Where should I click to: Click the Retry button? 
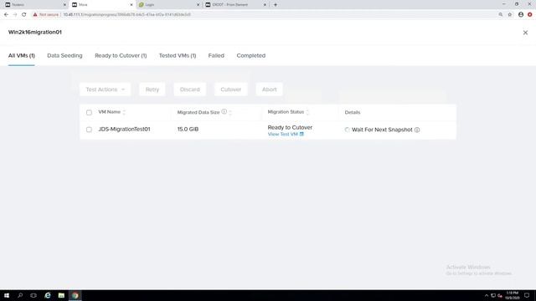click(152, 89)
